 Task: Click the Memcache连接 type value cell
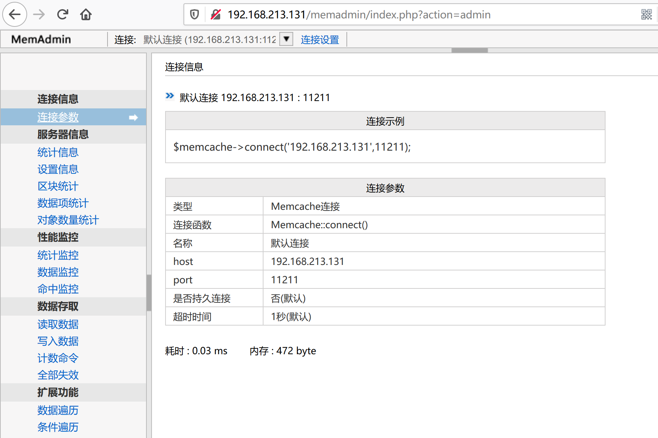[x=434, y=206]
